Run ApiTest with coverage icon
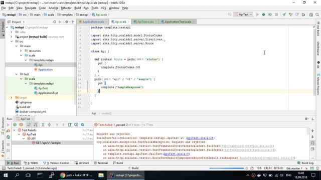This screenshot has width=321, height=180. coord(270,14)
